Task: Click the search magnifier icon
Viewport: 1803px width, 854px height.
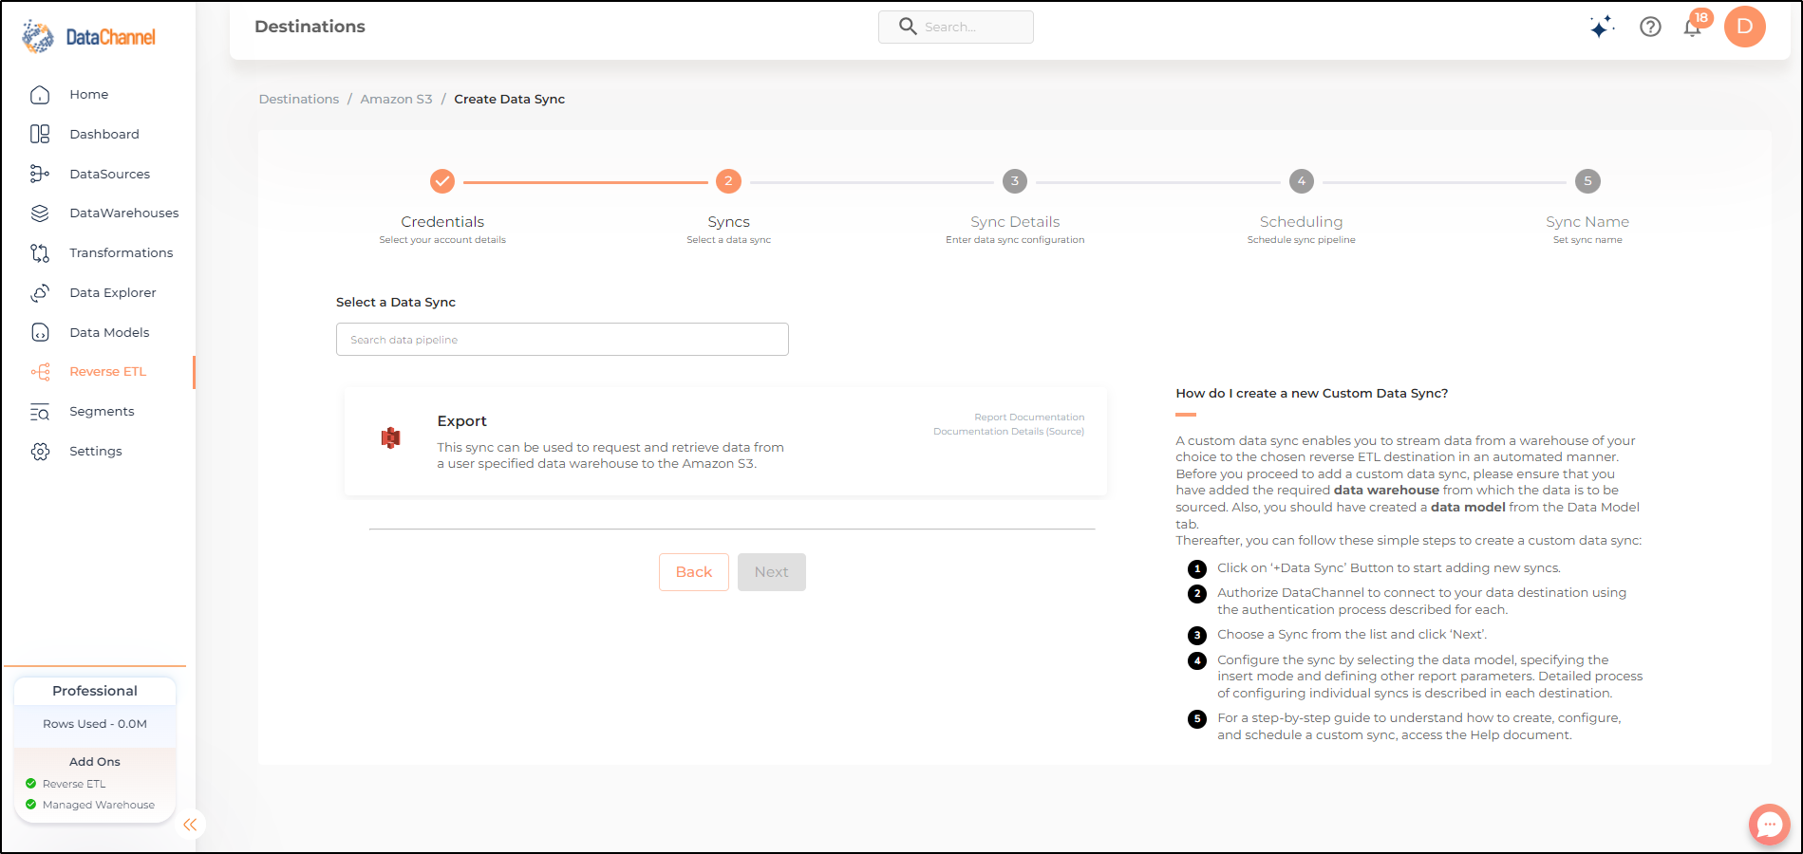Action: point(908,27)
